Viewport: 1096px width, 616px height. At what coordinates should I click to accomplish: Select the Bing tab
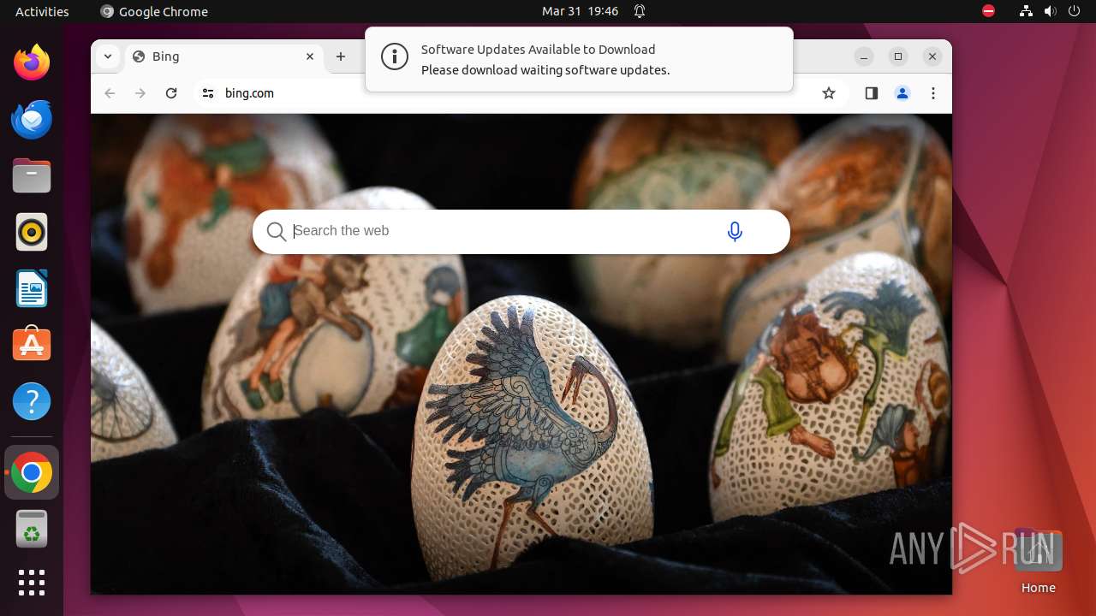(225, 56)
